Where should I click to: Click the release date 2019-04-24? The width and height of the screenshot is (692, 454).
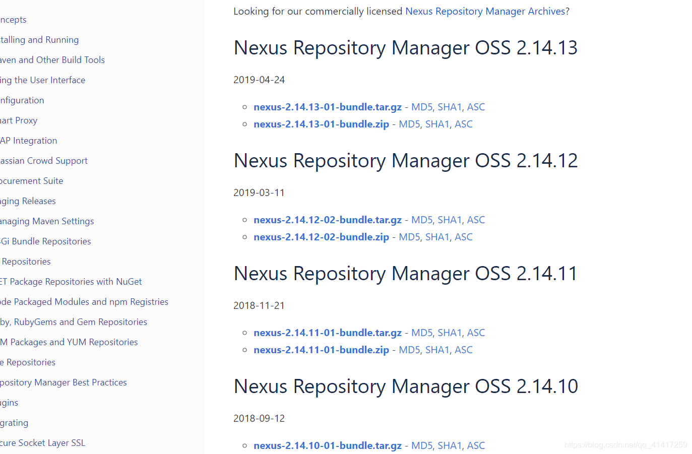coord(259,80)
